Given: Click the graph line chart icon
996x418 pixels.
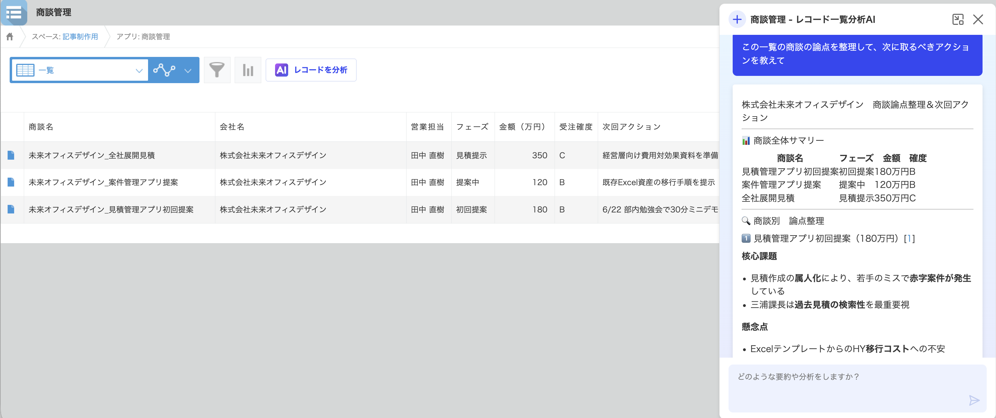Looking at the screenshot, I should [164, 70].
